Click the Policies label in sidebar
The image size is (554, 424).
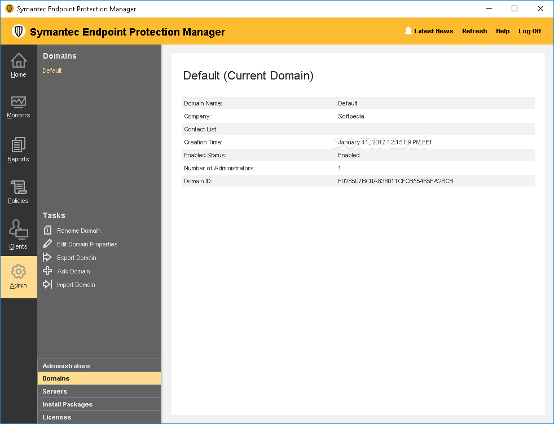(x=19, y=201)
